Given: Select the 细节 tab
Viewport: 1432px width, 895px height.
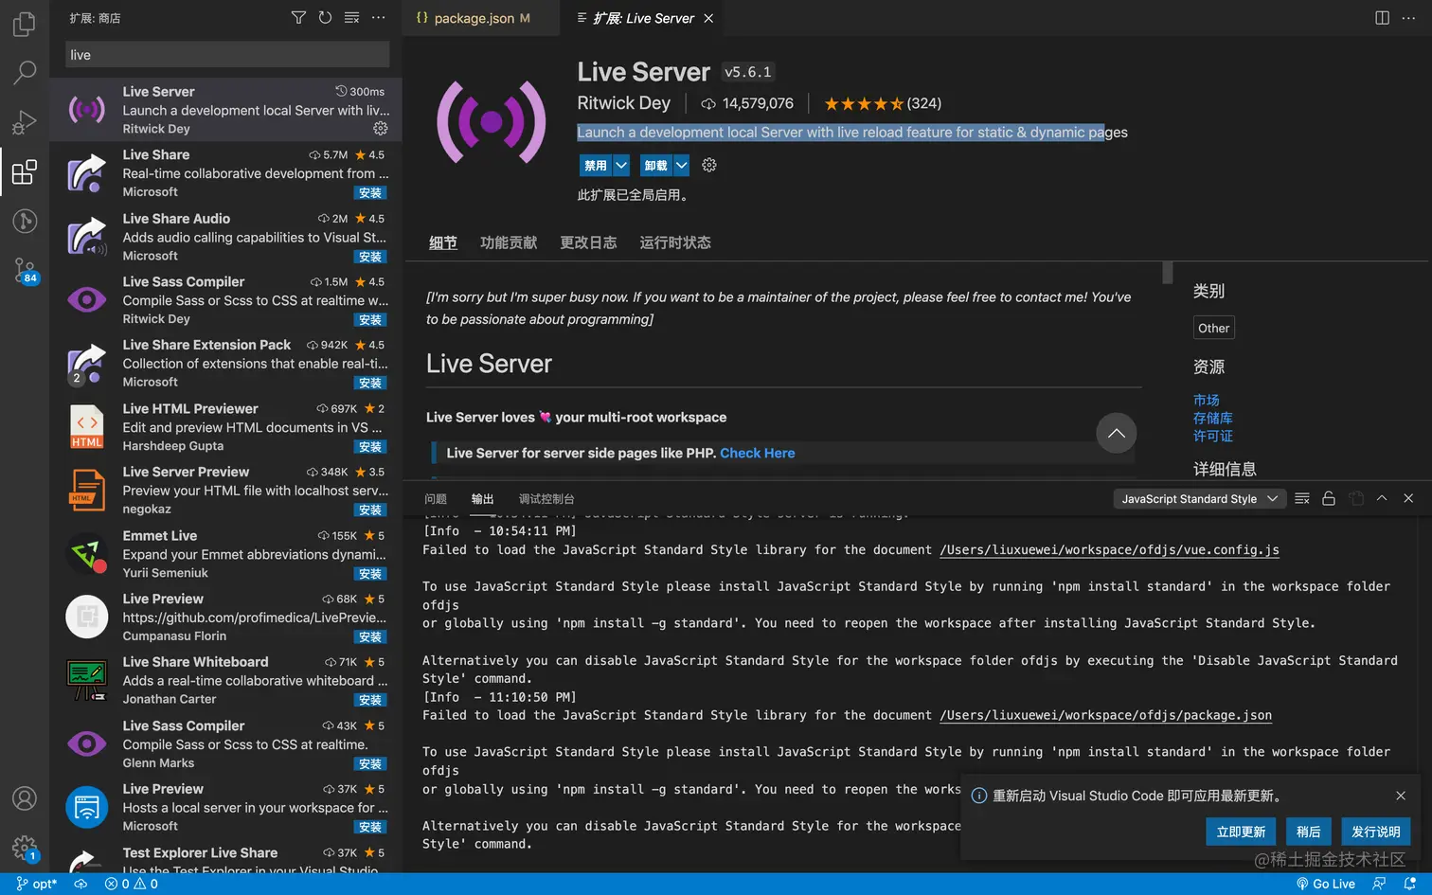Looking at the screenshot, I should click(442, 243).
